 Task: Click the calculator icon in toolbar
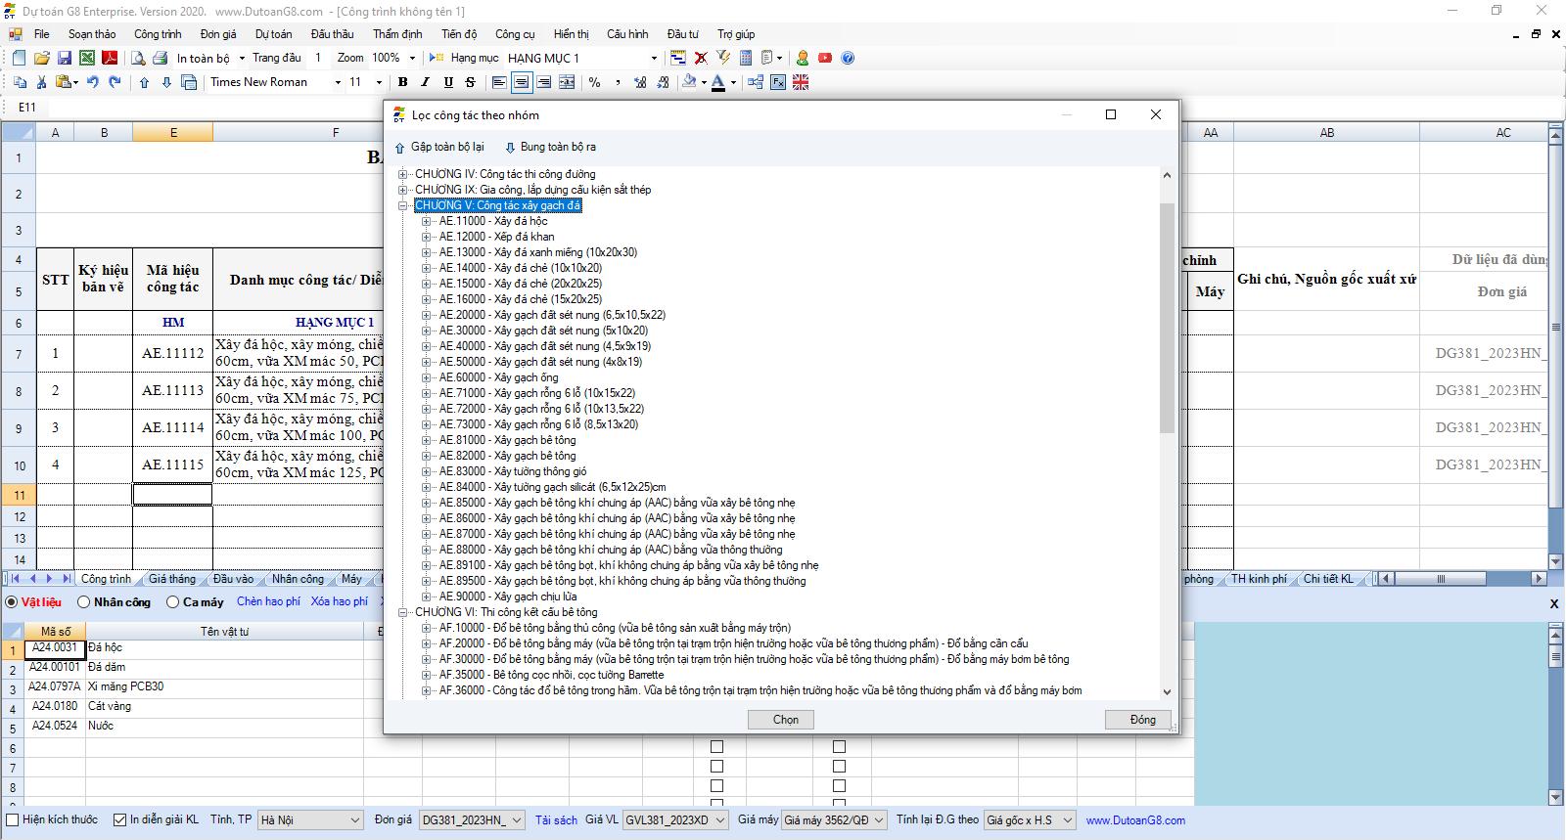pyautogui.click(x=746, y=58)
